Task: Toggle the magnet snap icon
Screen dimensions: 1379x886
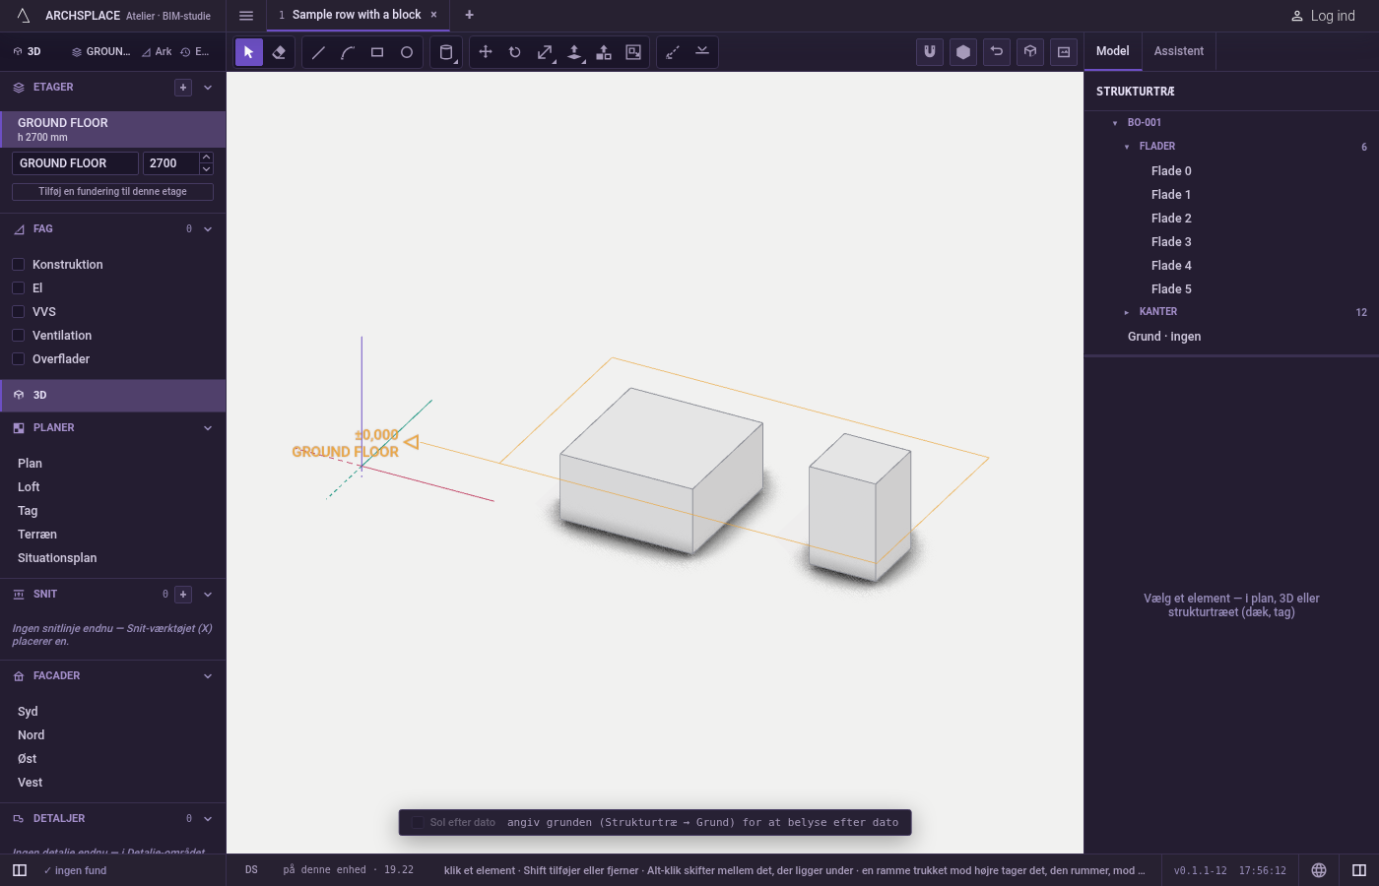Action: point(930,52)
